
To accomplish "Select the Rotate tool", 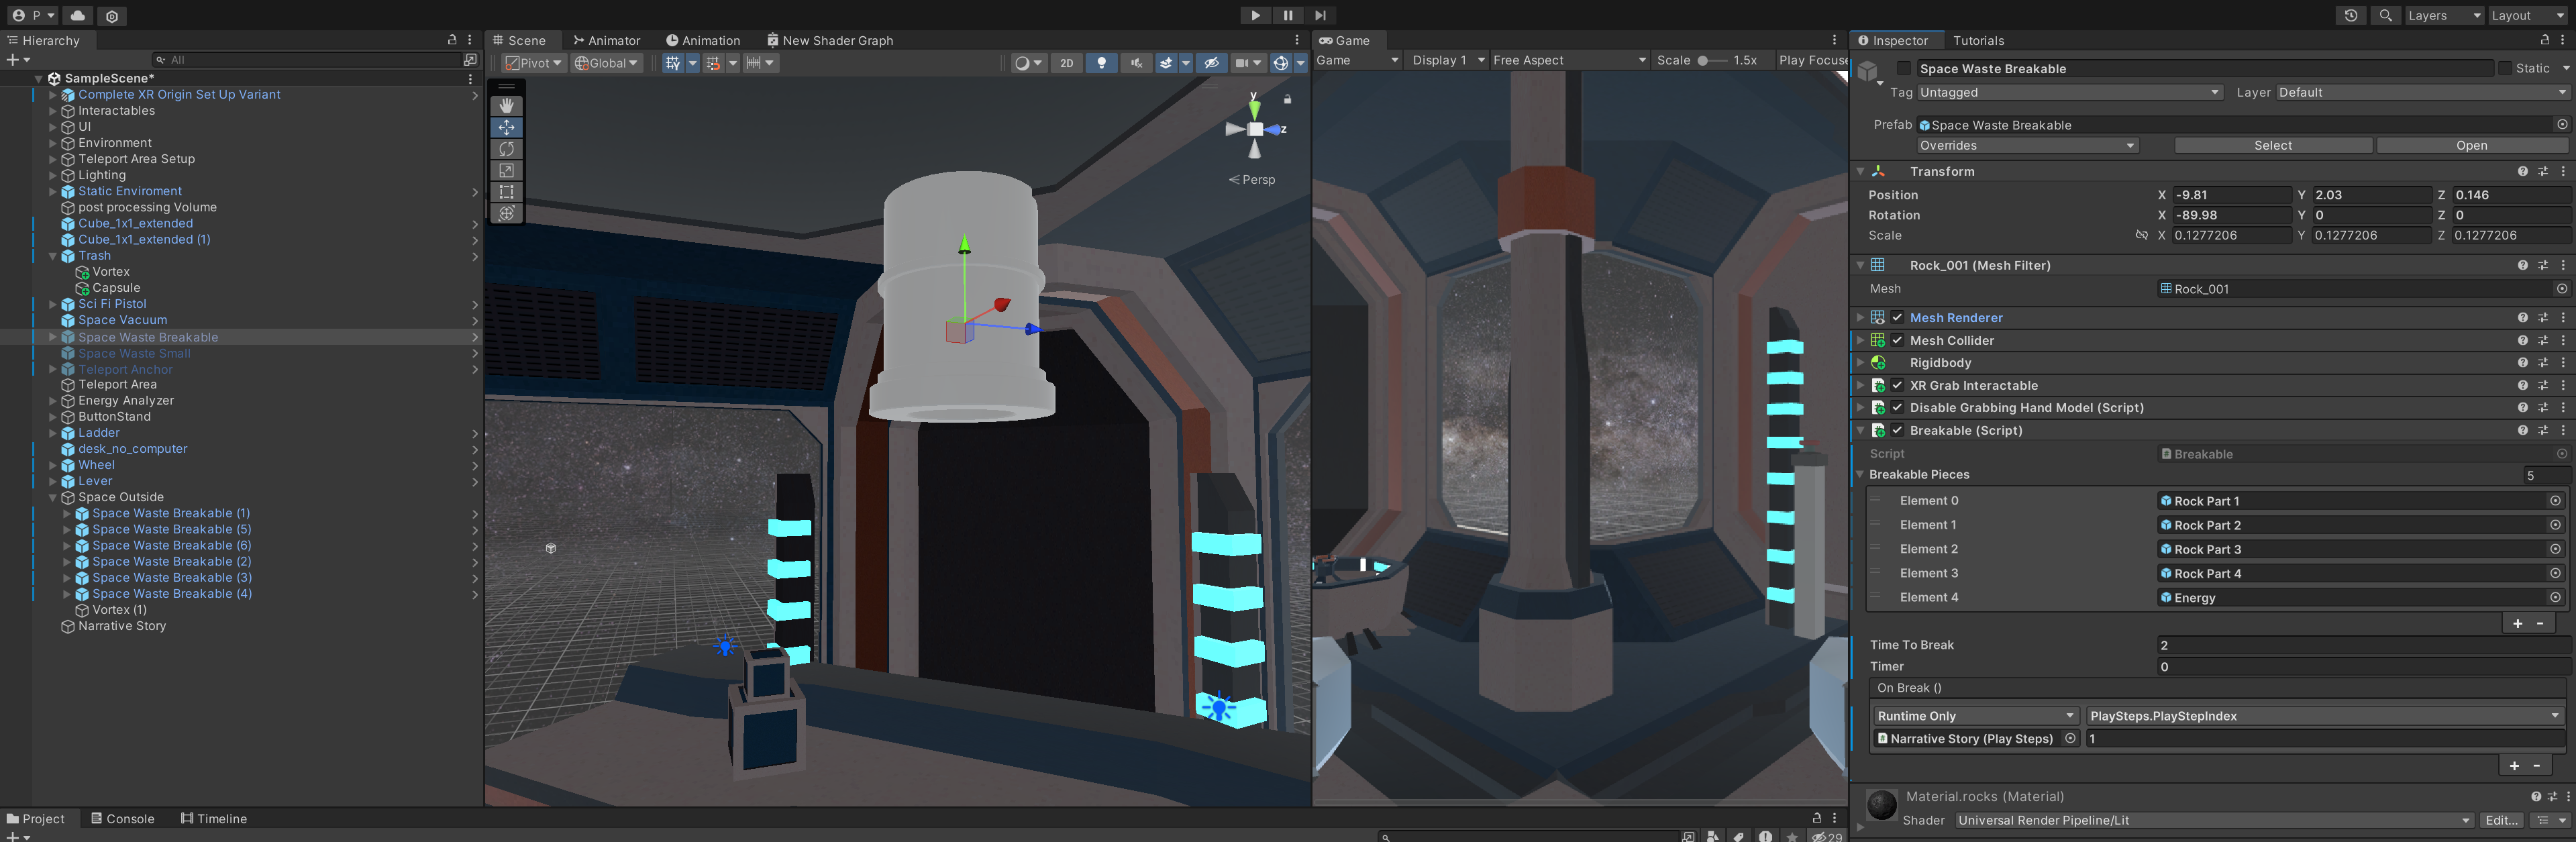I will pos(506,149).
